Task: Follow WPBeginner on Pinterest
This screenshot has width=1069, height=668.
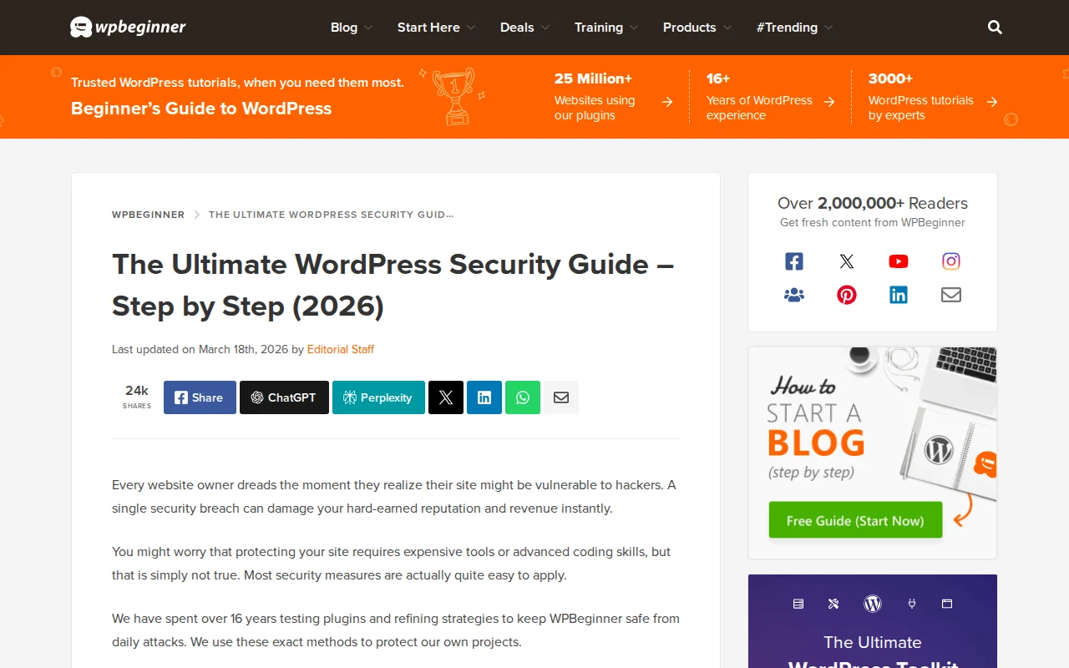Action: click(x=846, y=294)
